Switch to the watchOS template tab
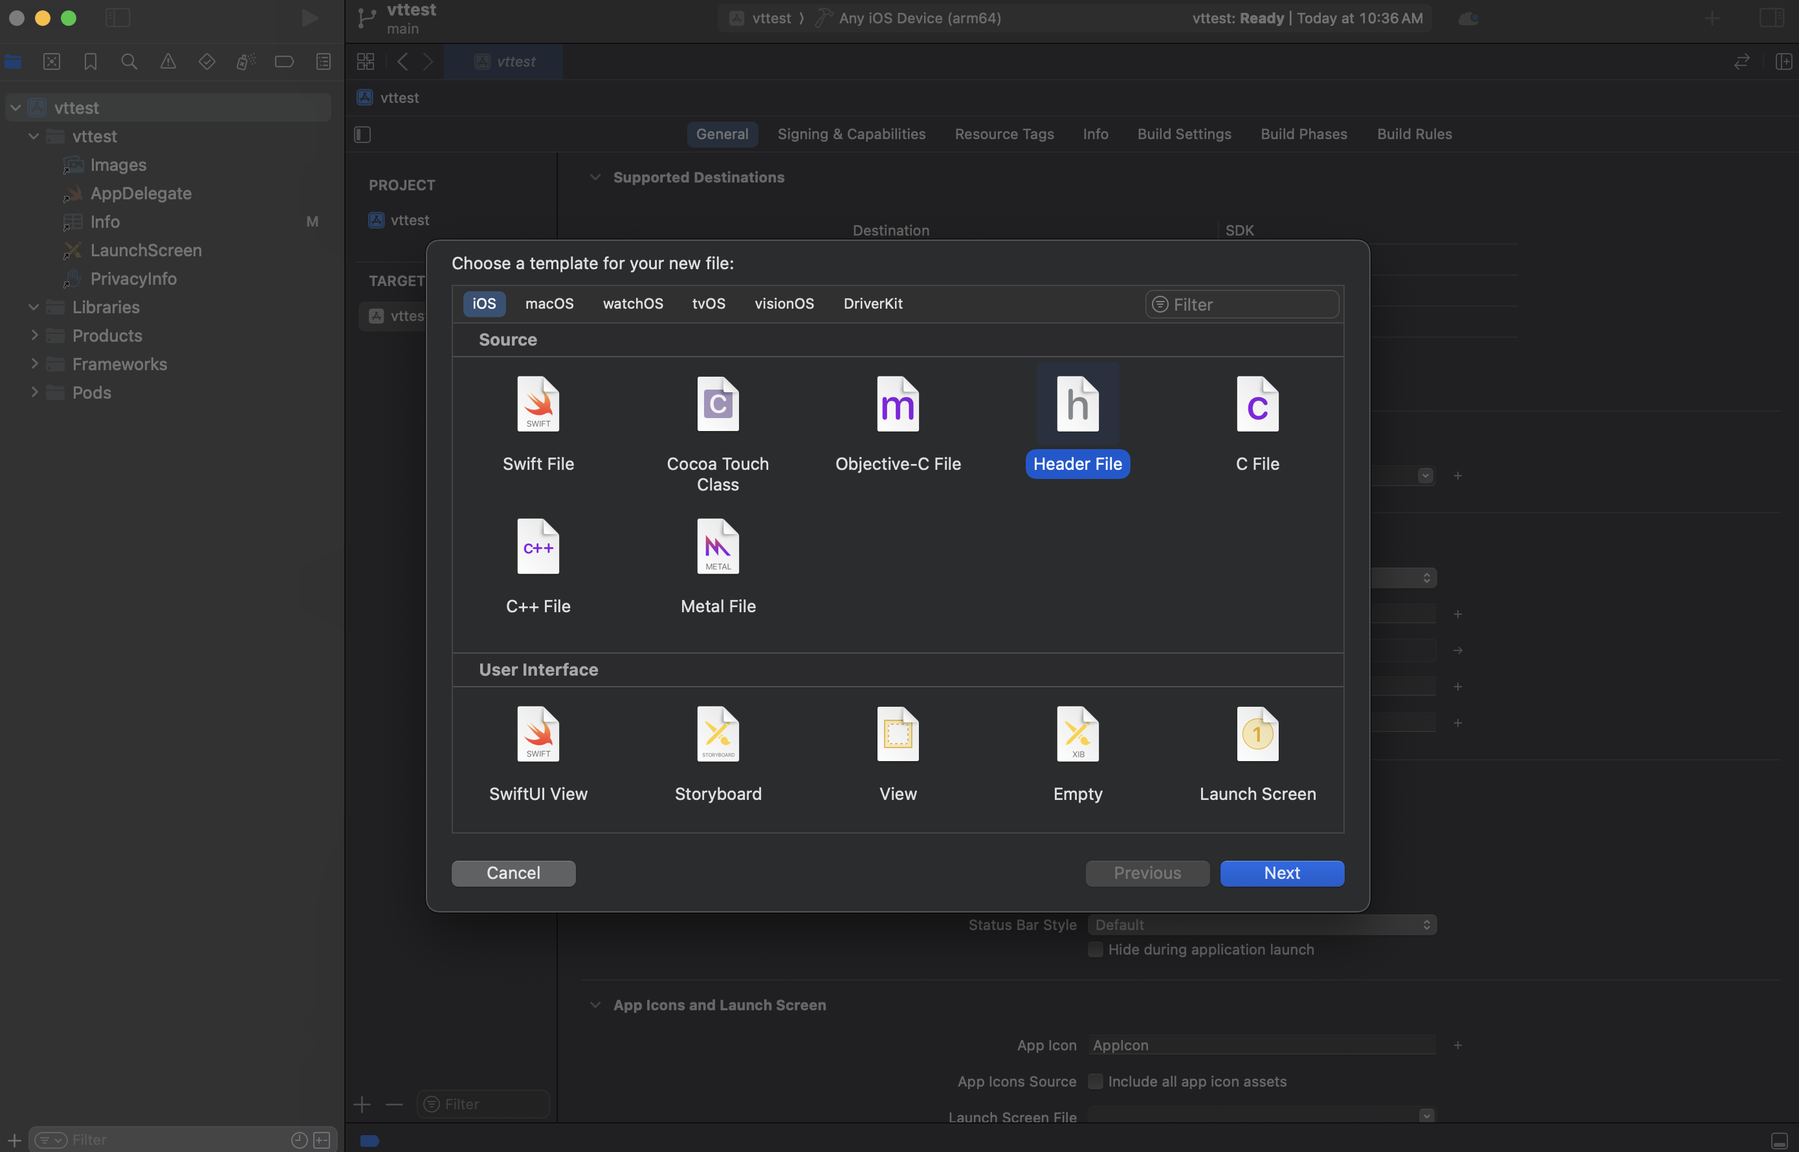1799x1152 pixels. coord(633,304)
